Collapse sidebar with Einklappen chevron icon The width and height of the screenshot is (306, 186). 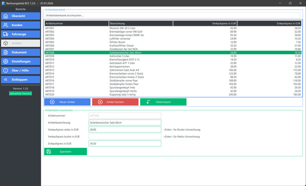tap(6, 80)
